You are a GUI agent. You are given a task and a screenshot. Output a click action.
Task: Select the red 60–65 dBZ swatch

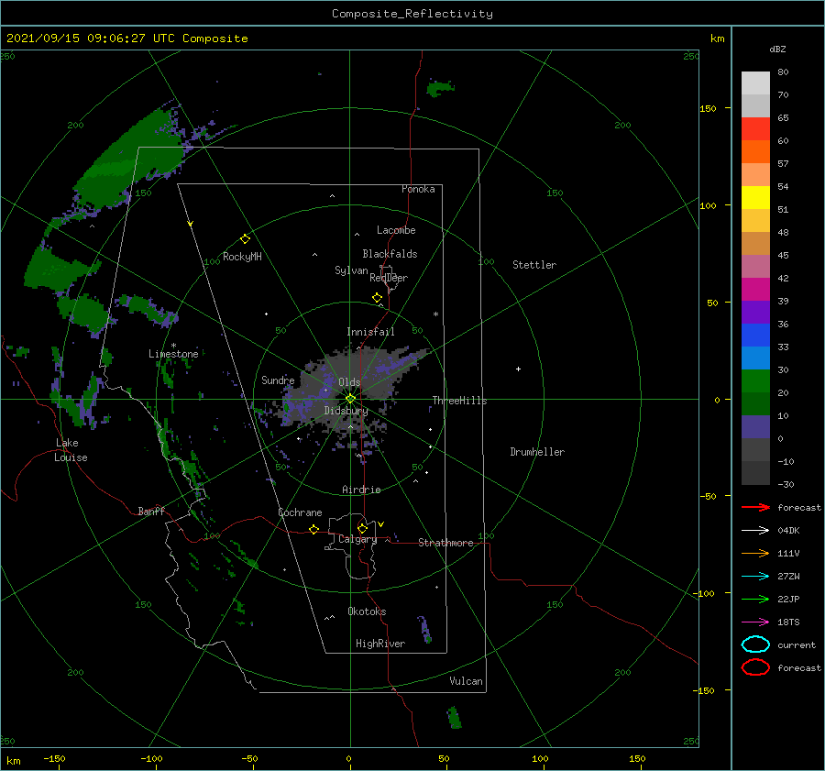(x=755, y=129)
